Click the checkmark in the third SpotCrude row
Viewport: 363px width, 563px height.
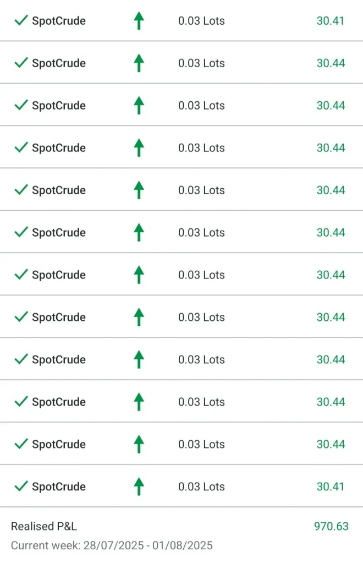[x=21, y=106]
